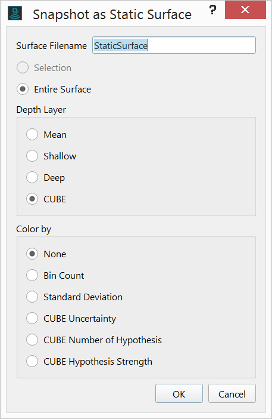
Task: Select Mean depth layer
Action: 46,134
